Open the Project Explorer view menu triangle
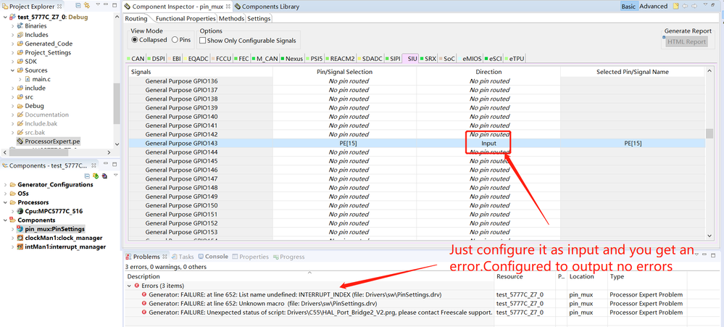 pos(96,6)
